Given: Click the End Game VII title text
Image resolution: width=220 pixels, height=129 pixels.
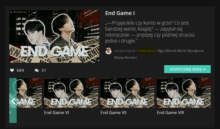Looking at the screenshot, I should tap(113, 113).
